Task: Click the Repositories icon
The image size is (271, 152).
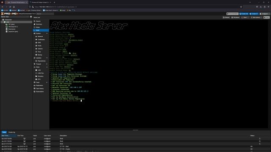Action: pyautogui.click(x=36, y=61)
